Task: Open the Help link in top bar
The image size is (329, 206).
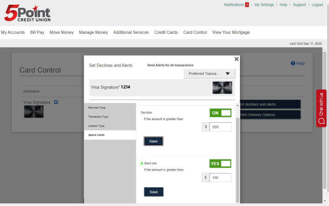Action: tap(283, 5)
